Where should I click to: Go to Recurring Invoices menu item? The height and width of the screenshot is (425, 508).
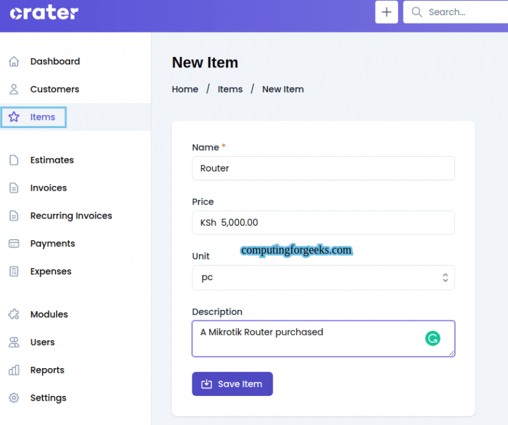[71, 216]
